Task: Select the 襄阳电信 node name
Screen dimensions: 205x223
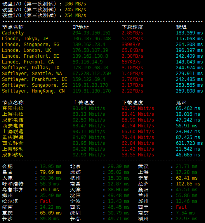Action: click(x=13, y=108)
